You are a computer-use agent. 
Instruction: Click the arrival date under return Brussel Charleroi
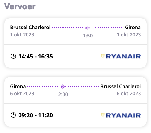point(129,94)
